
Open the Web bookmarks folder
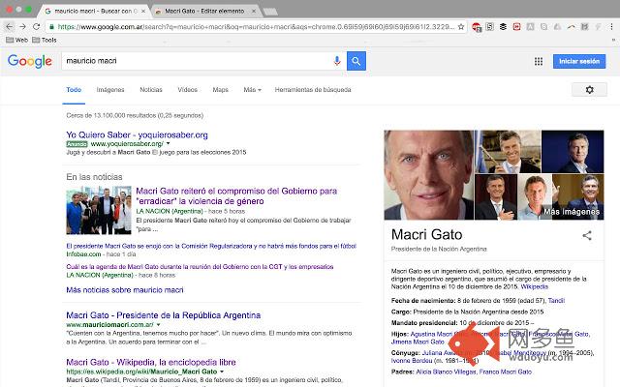click(x=17, y=40)
